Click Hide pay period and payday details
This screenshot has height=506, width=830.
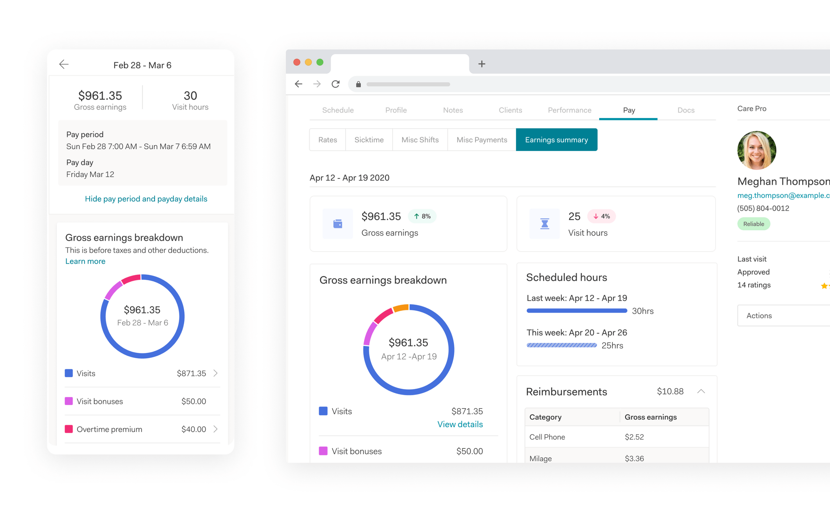tap(146, 199)
